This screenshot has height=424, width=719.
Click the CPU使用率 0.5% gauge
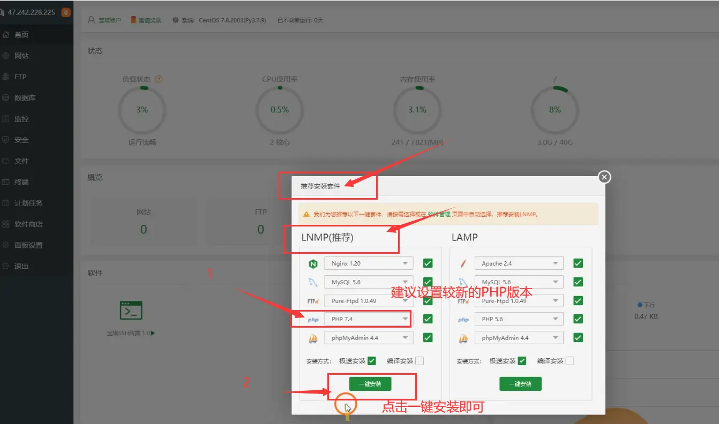tap(280, 110)
